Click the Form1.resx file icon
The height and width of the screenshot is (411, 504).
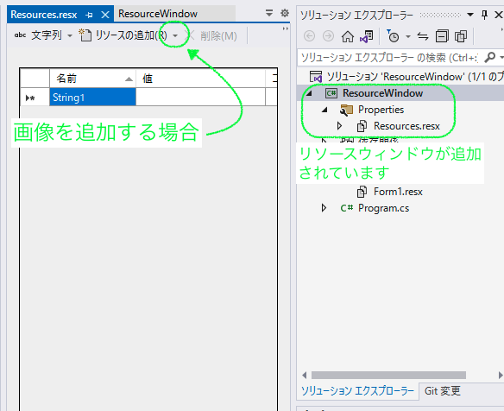[362, 192]
